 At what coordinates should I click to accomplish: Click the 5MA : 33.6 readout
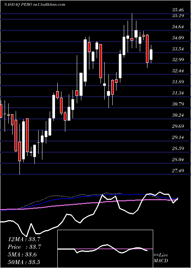coord(22,255)
